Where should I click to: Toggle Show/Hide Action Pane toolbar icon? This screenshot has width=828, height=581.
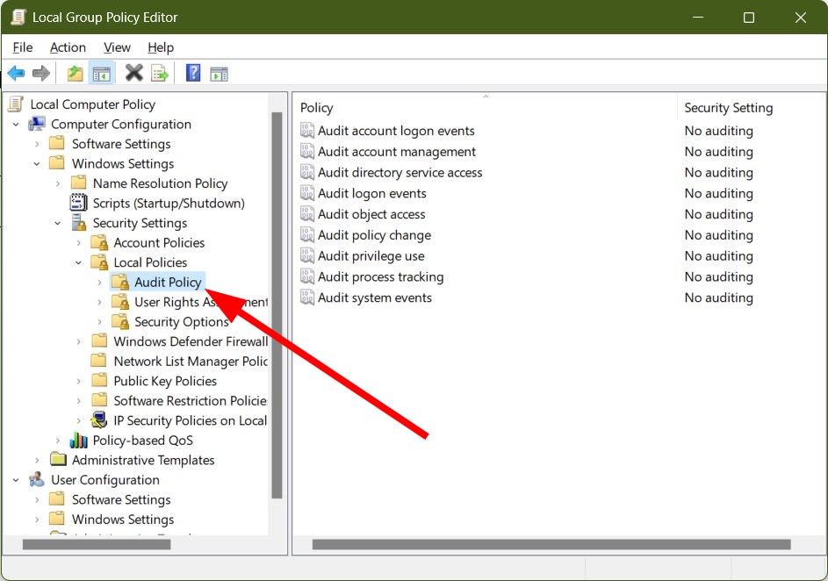click(220, 74)
